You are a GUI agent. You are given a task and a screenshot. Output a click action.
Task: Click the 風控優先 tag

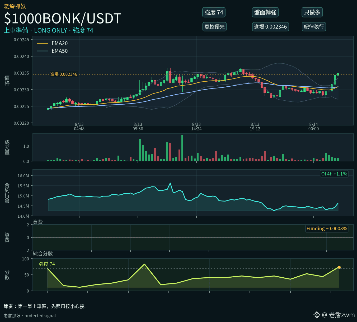click(x=214, y=27)
